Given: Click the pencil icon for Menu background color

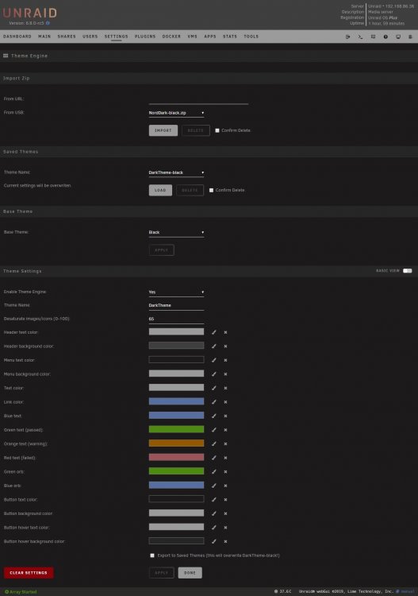Looking at the screenshot, I should (x=214, y=374).
